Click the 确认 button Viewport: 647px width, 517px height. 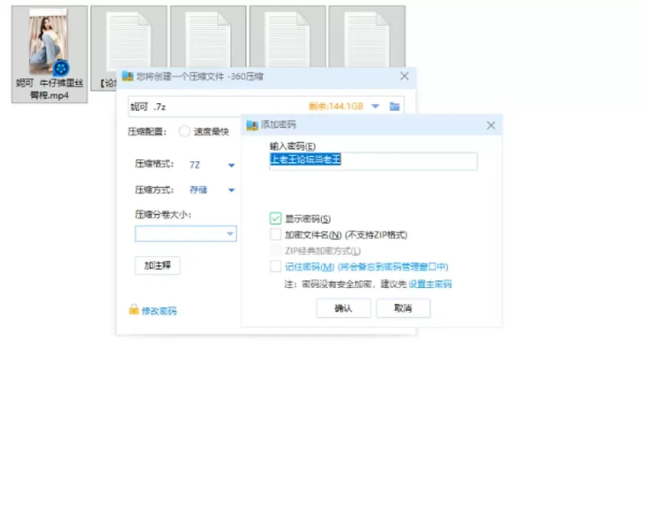click(x=343, y=308)
